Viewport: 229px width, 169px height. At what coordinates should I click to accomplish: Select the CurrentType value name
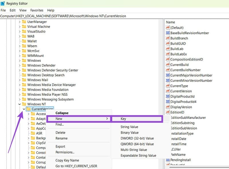[179, 86]
